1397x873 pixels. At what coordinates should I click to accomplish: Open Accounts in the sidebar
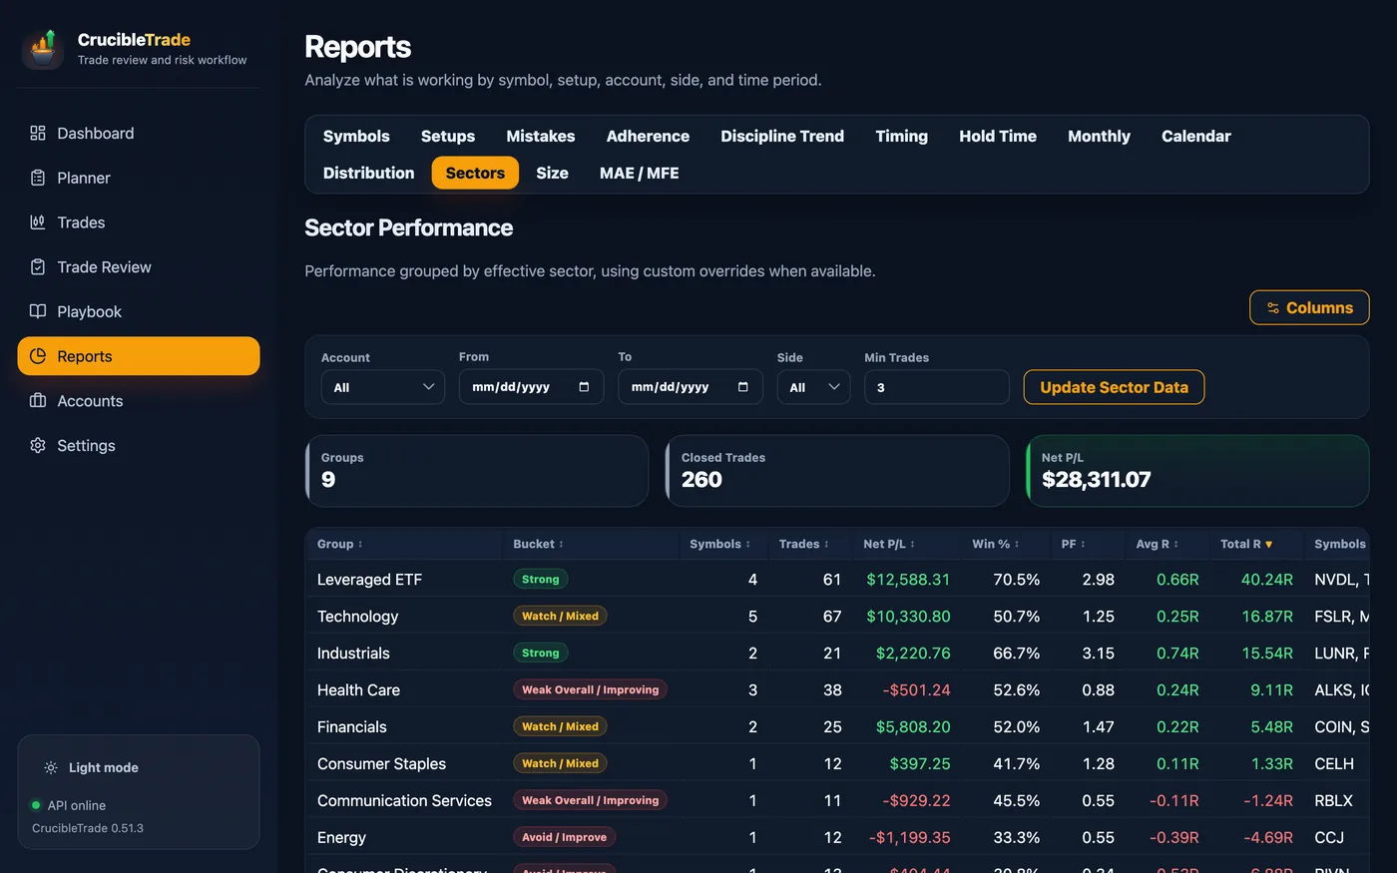139,400
